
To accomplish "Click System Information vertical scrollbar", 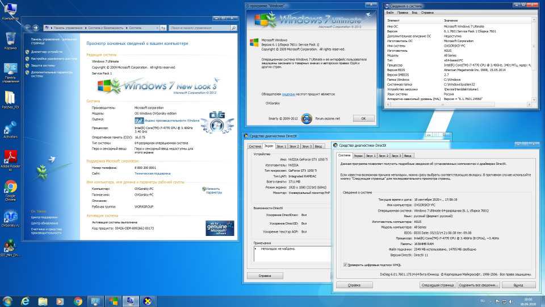I will [x=534, y=59].
